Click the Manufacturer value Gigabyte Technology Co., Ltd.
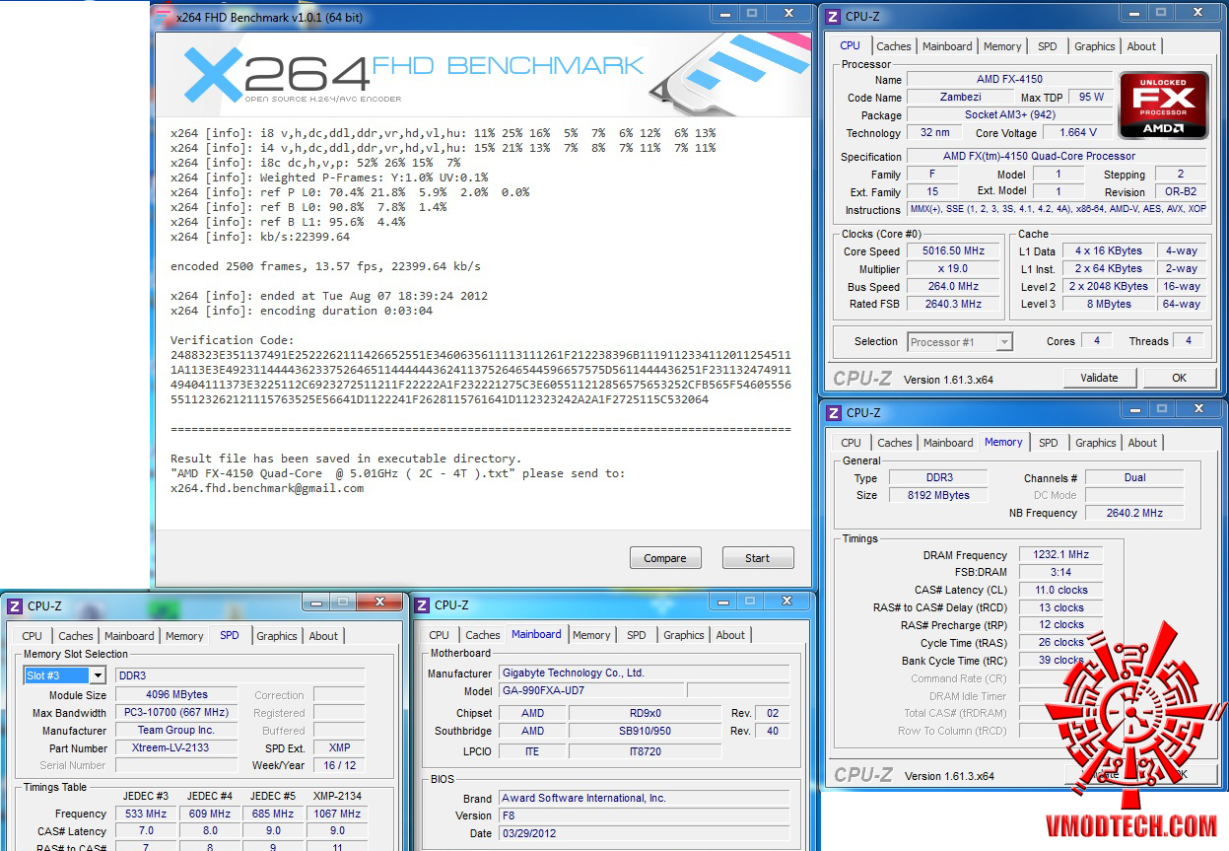 click(x=643, y=673)
